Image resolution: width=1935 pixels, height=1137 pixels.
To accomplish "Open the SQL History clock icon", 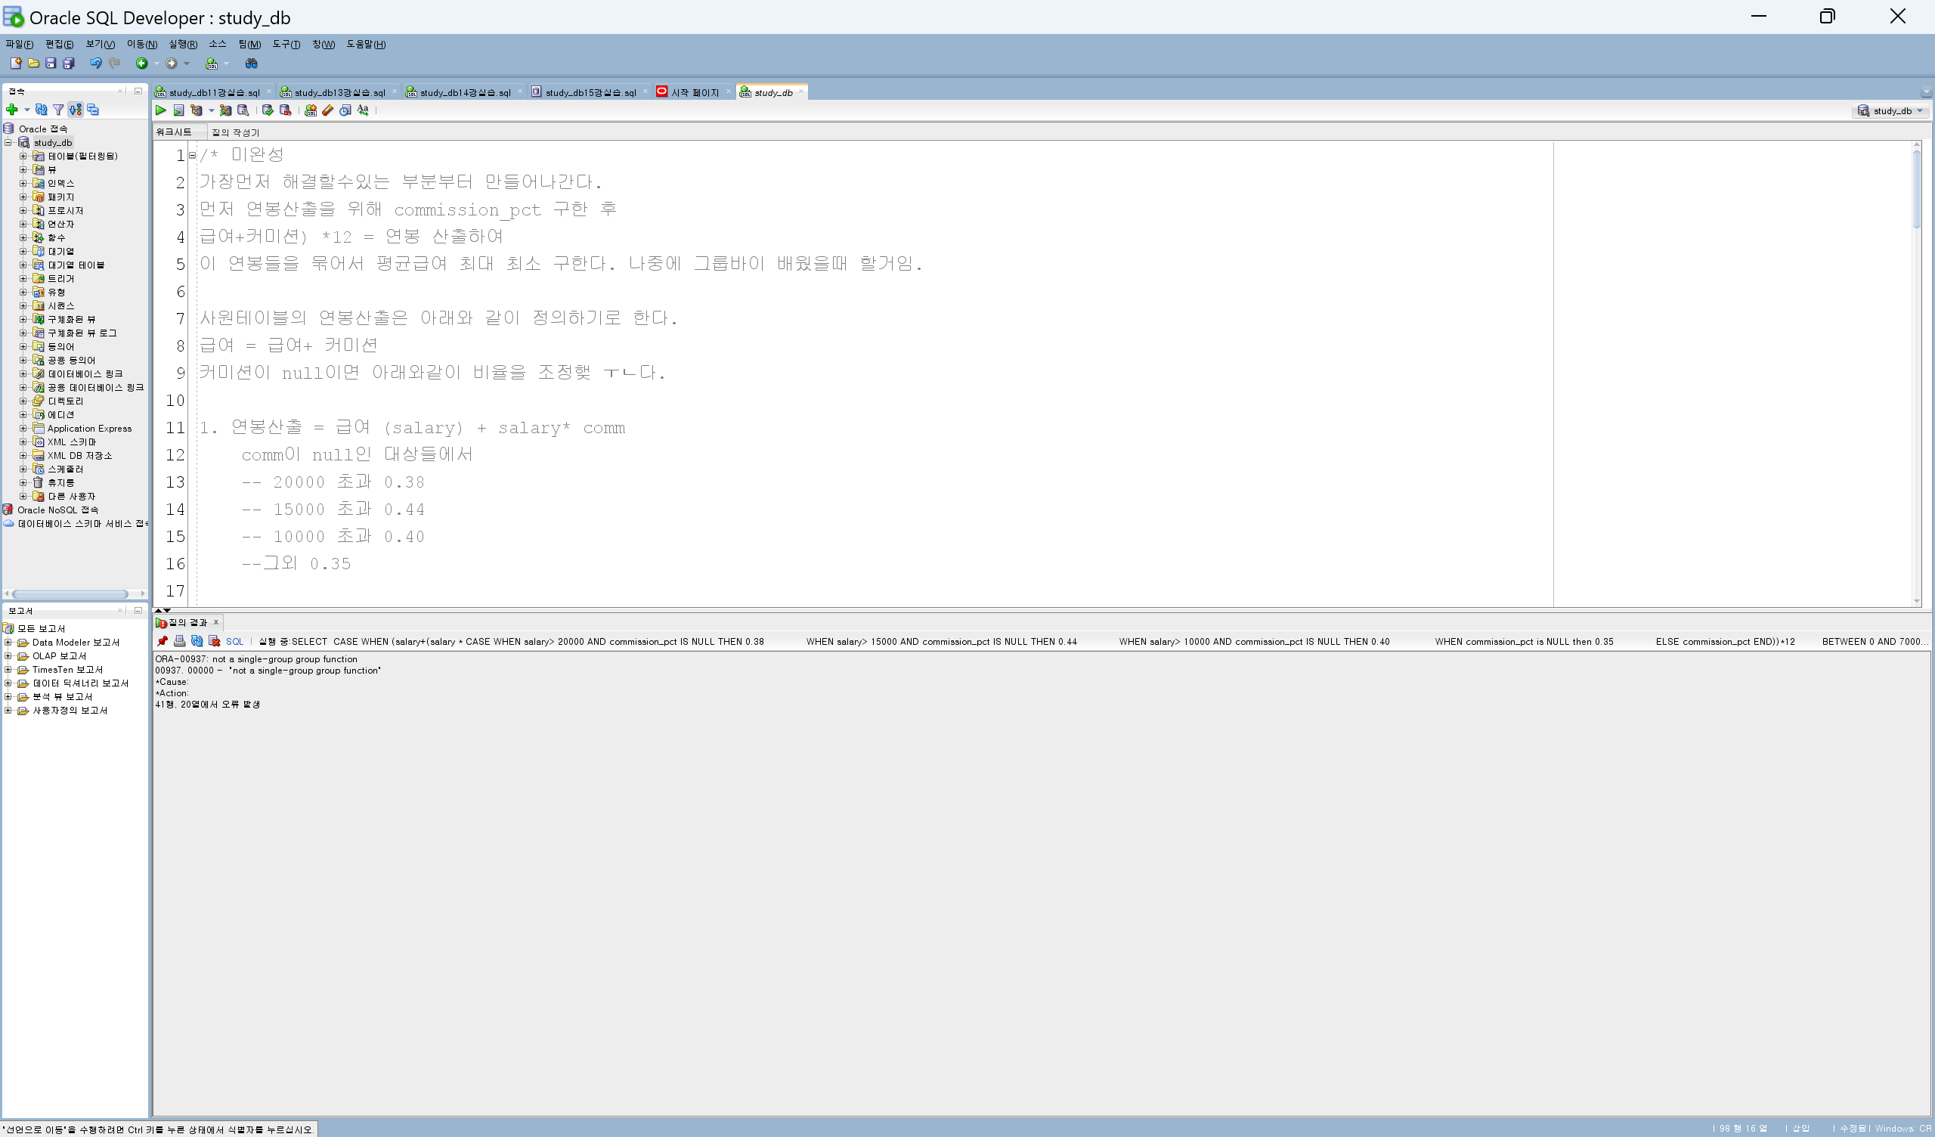I will click(345, 110).
